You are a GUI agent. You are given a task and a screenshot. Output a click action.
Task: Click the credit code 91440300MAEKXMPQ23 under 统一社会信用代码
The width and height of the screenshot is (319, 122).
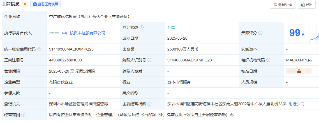(71, 49)
